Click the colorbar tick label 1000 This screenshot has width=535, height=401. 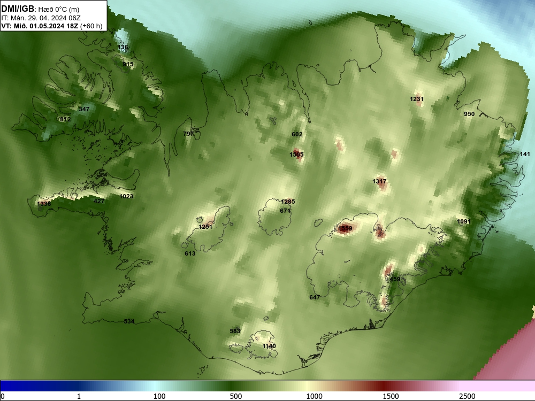pos(314,396)
